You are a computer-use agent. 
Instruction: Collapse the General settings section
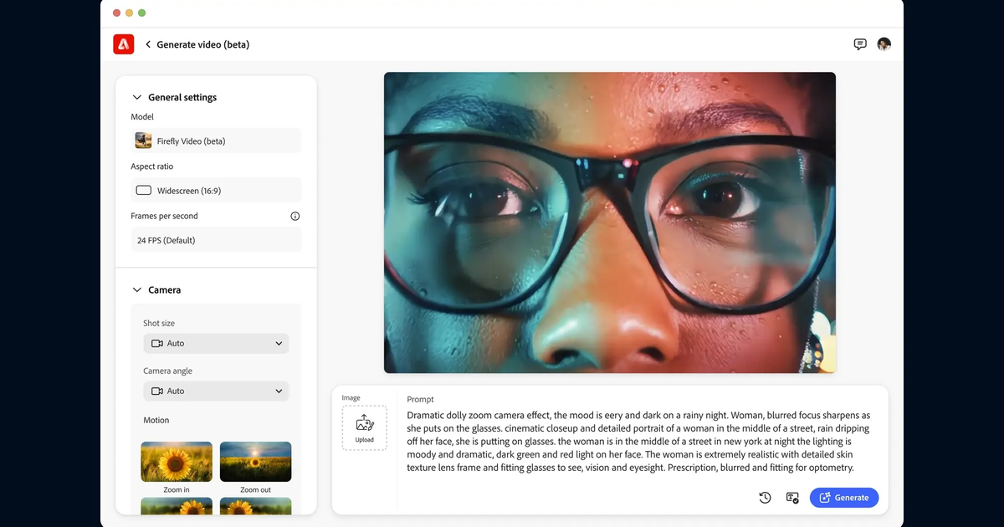tap(137, 97)
